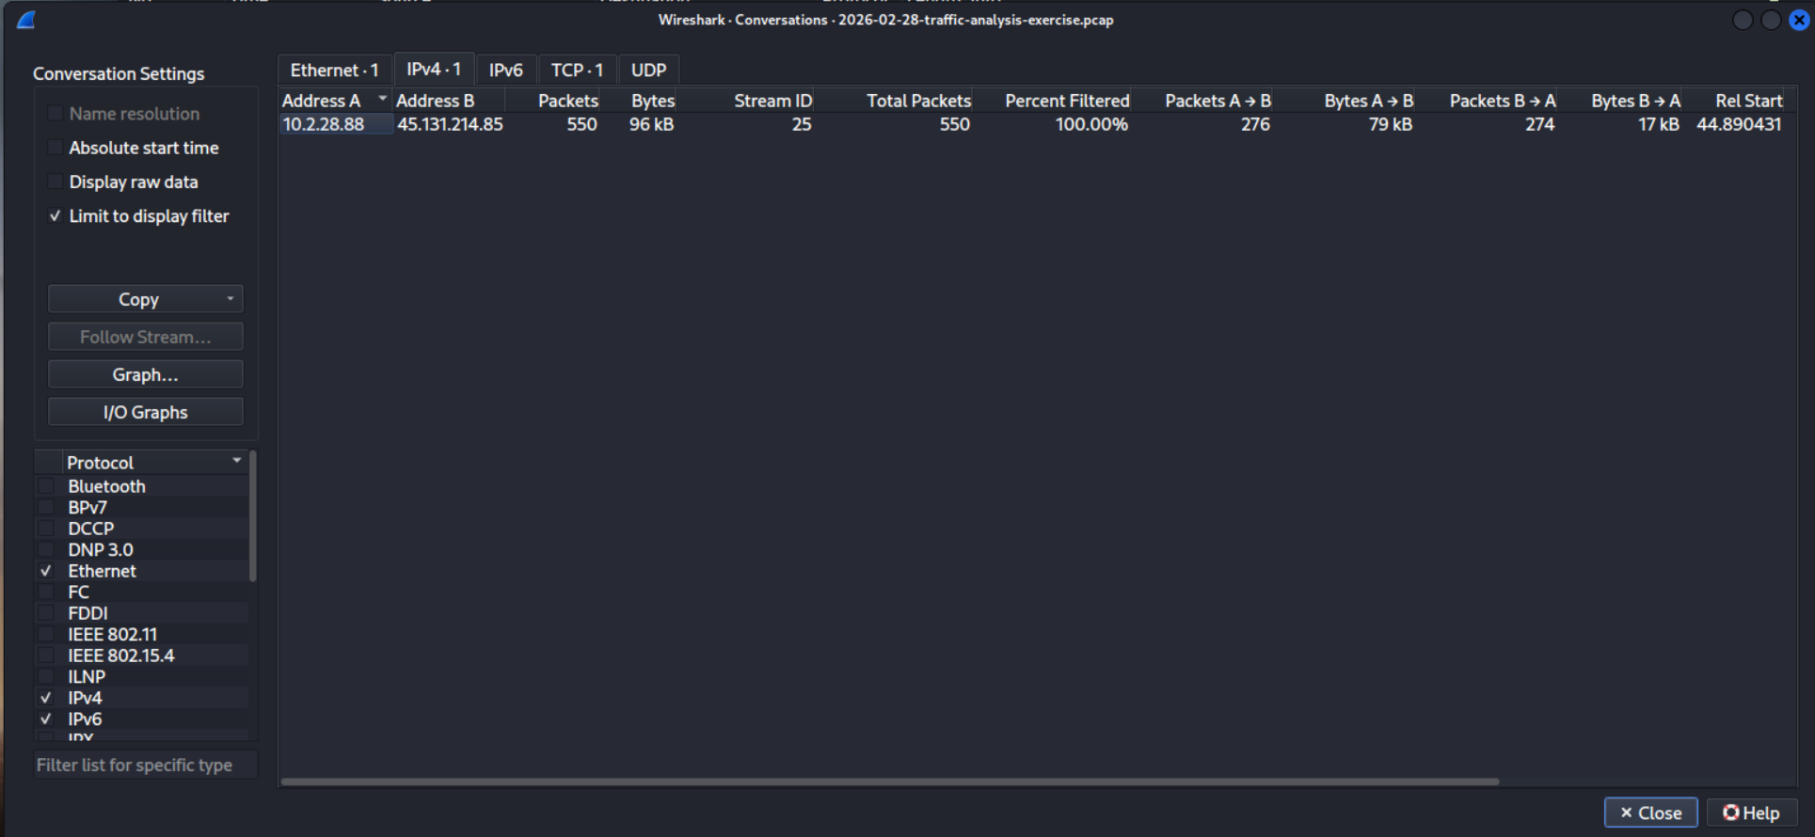Open I/O Graphs

(x=146, y=412)
